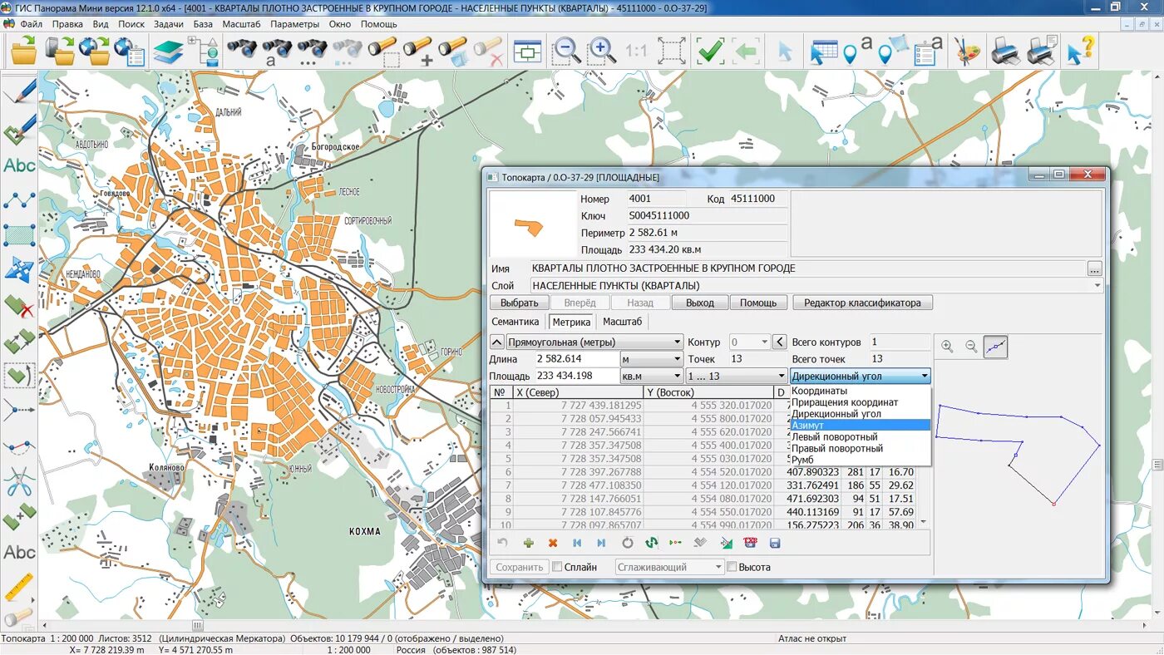Click the Длина value field 2 582.614
The width and height of the screenshot is (1164, 655).
point(577,359)
